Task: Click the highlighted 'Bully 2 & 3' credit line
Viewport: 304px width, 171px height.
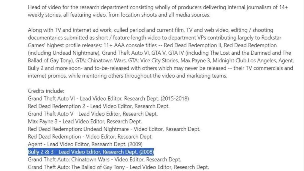Action: click(x=91, y=152)
